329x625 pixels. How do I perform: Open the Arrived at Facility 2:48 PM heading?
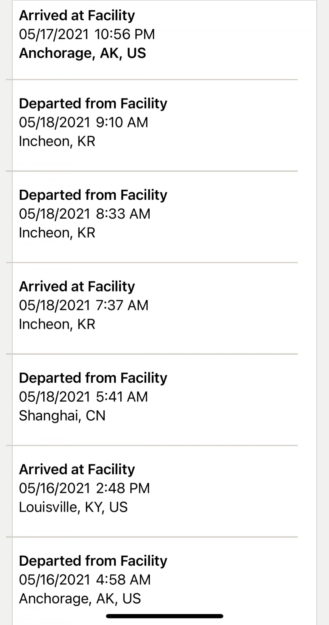[x=77, y=470]
